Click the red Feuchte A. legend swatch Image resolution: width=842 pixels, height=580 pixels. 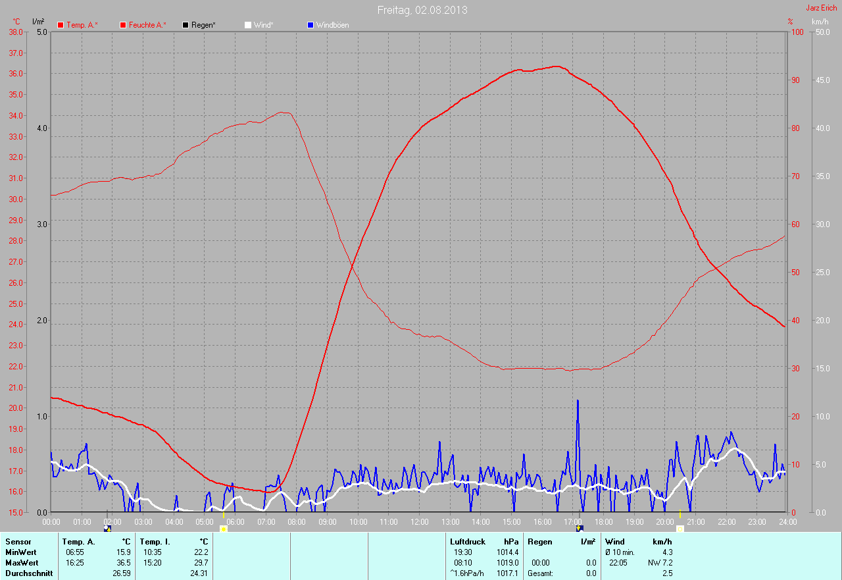click(123, 25)
